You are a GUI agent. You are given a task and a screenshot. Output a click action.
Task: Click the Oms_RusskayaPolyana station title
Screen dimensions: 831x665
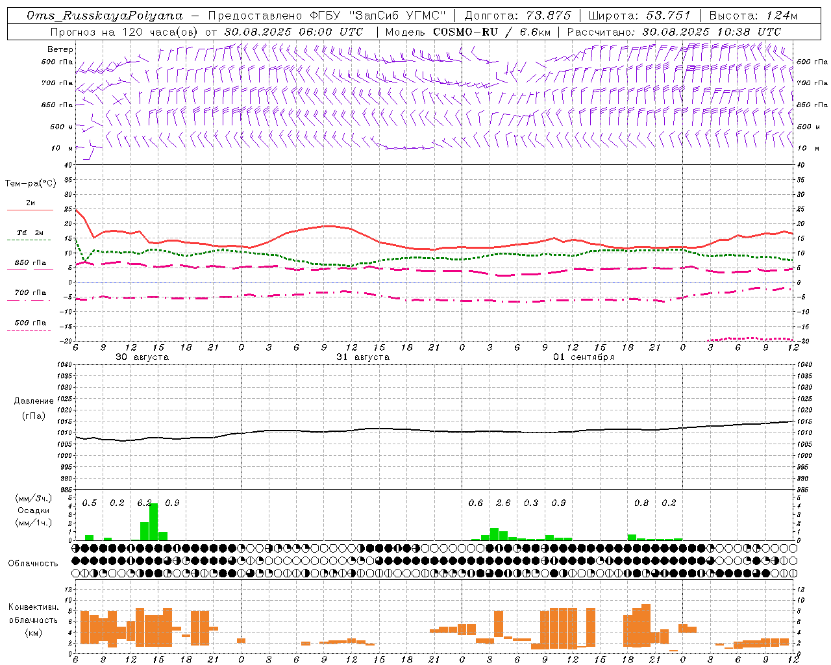pyautogui.click(x=105, y=16)
